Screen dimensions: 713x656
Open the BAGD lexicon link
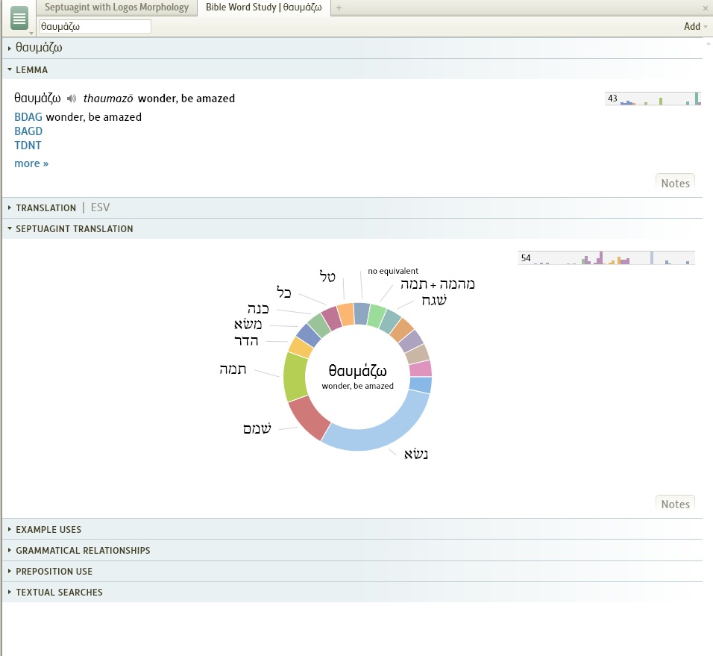pos(28,131)
